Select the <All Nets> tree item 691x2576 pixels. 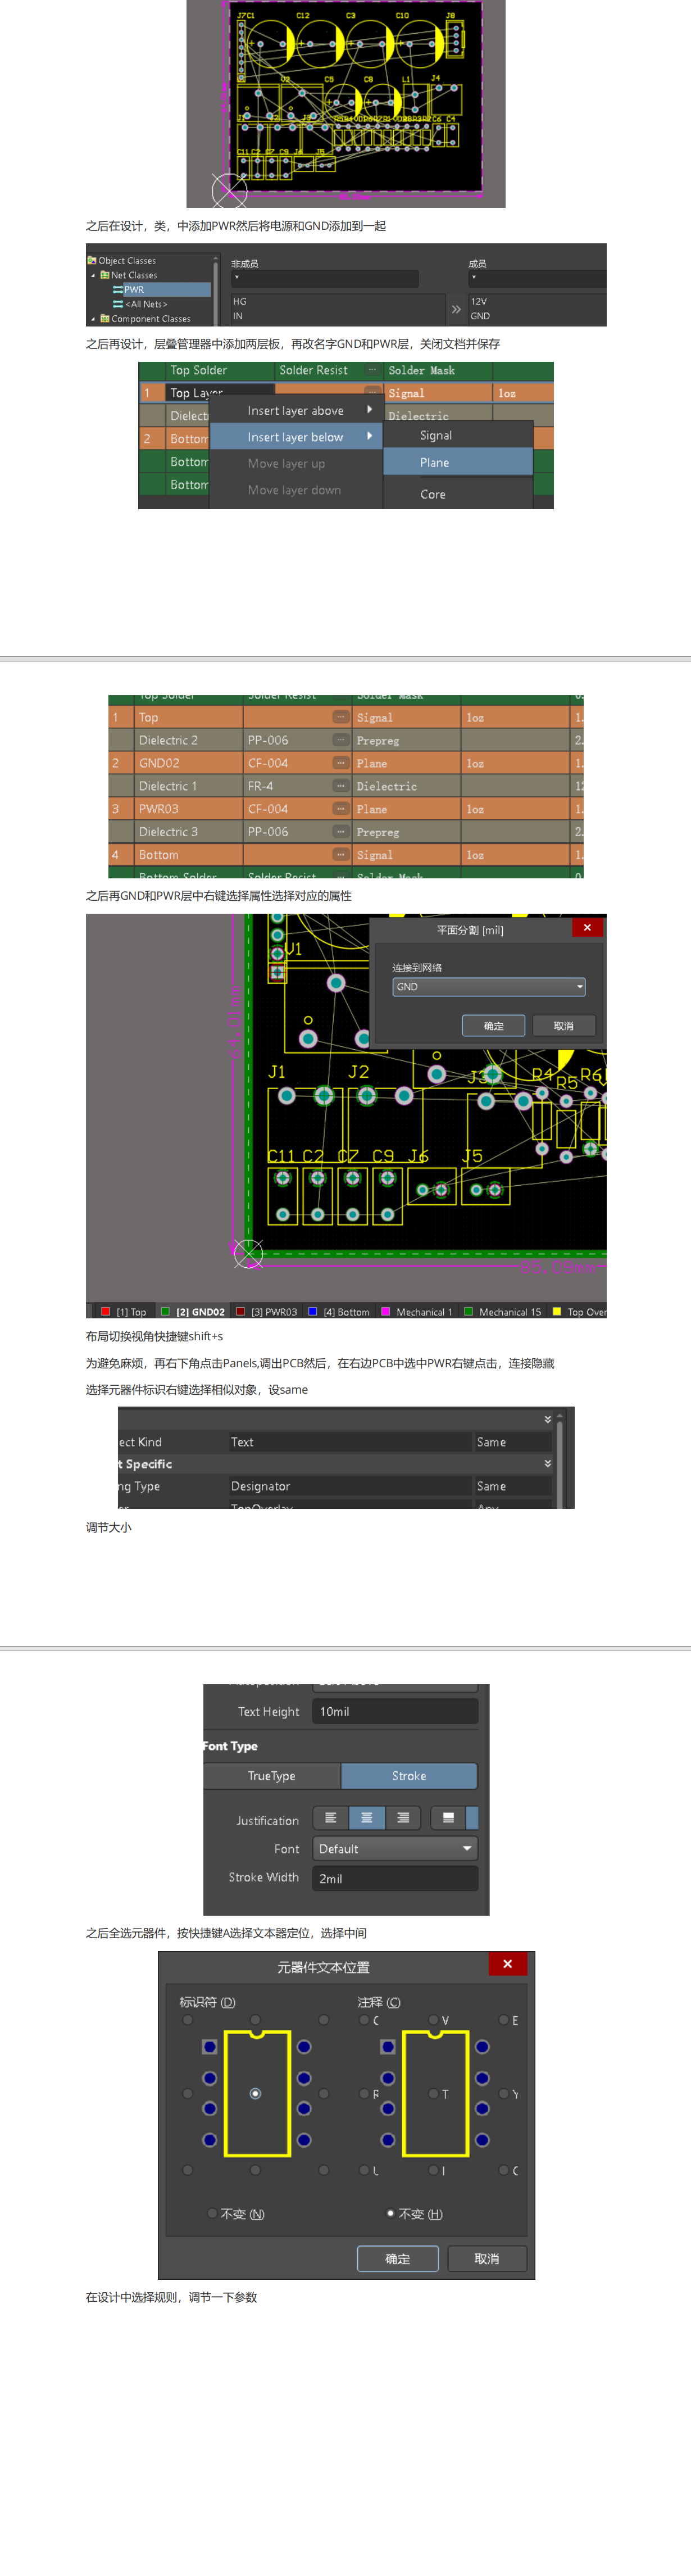click(139, 304)
